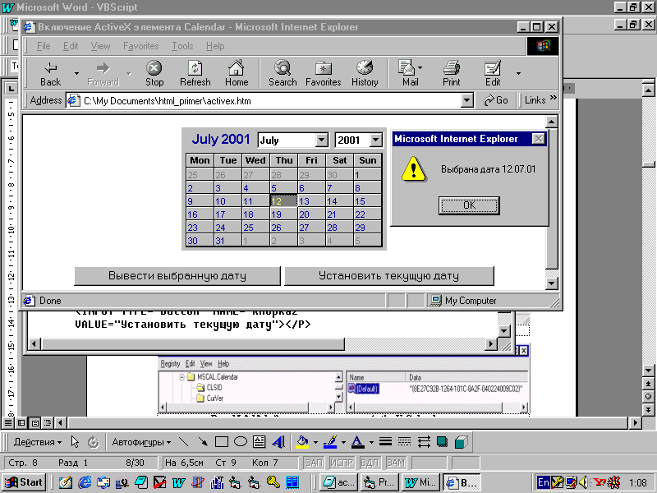Select the CLSID folder in registry tree
The height and width of the screenshot is (493, 657).
[209, 388]
